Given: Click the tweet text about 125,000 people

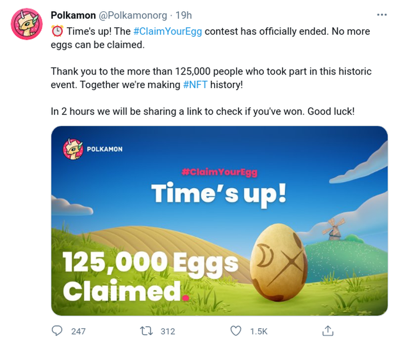Looking at the screenshot, I should click(x=211, y=78).
